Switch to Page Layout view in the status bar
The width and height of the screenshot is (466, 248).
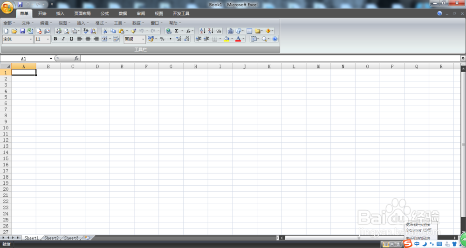pos(392,244)
